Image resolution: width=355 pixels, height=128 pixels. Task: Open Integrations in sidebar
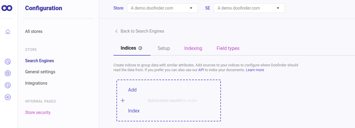[x=36, y=83]
